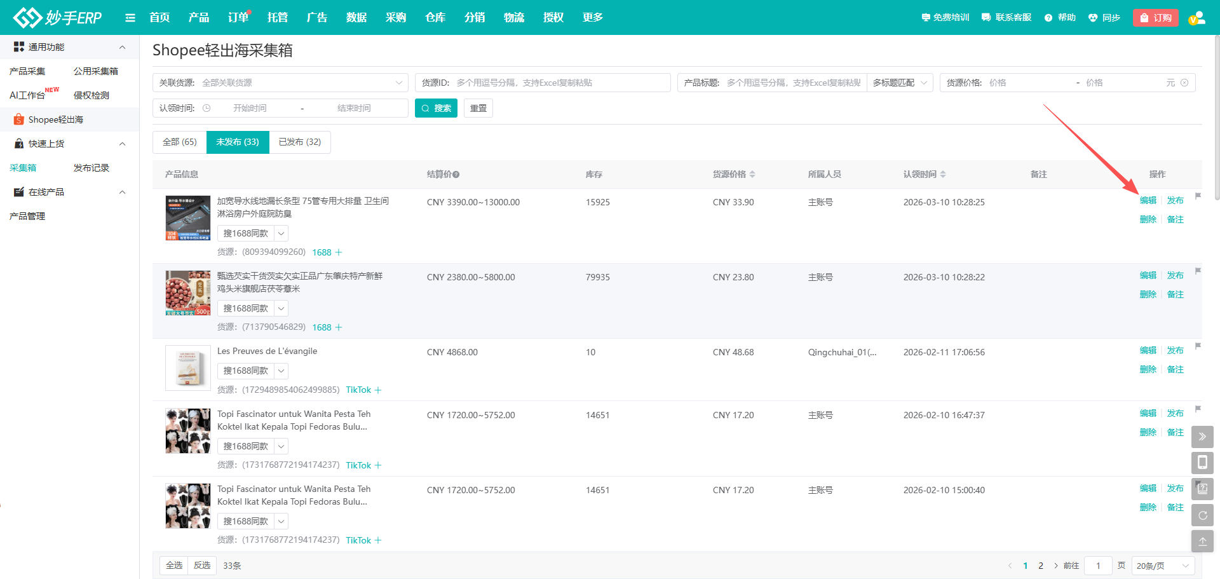The image size is (1220, 579).
Task: Click the refresh floating icon on the right
Action: pos(1202,515)
